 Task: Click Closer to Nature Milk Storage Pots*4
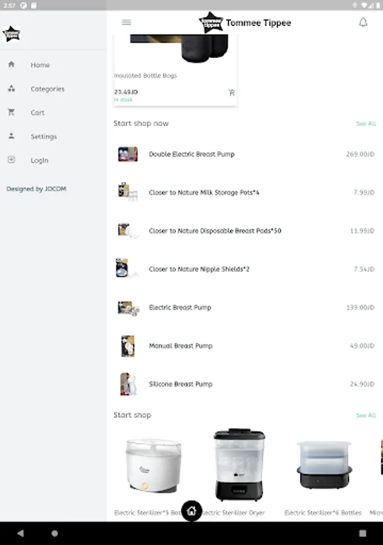click(204, 193)
